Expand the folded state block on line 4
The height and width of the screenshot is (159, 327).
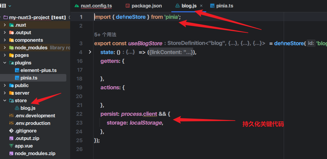click(90, 52)
